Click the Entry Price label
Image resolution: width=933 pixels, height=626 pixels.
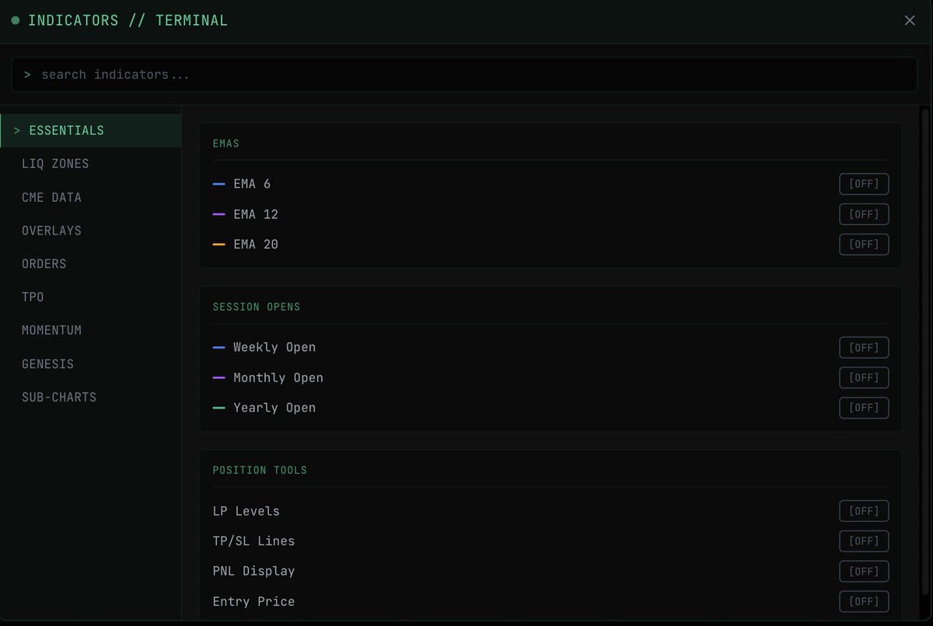pyautogui.click(x=253, y=601)
